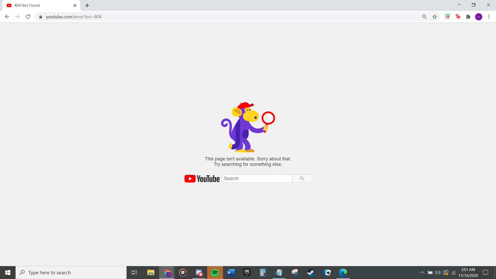Click the Chrome taskbar icon
496x279 pixels.
pos(167,272)
